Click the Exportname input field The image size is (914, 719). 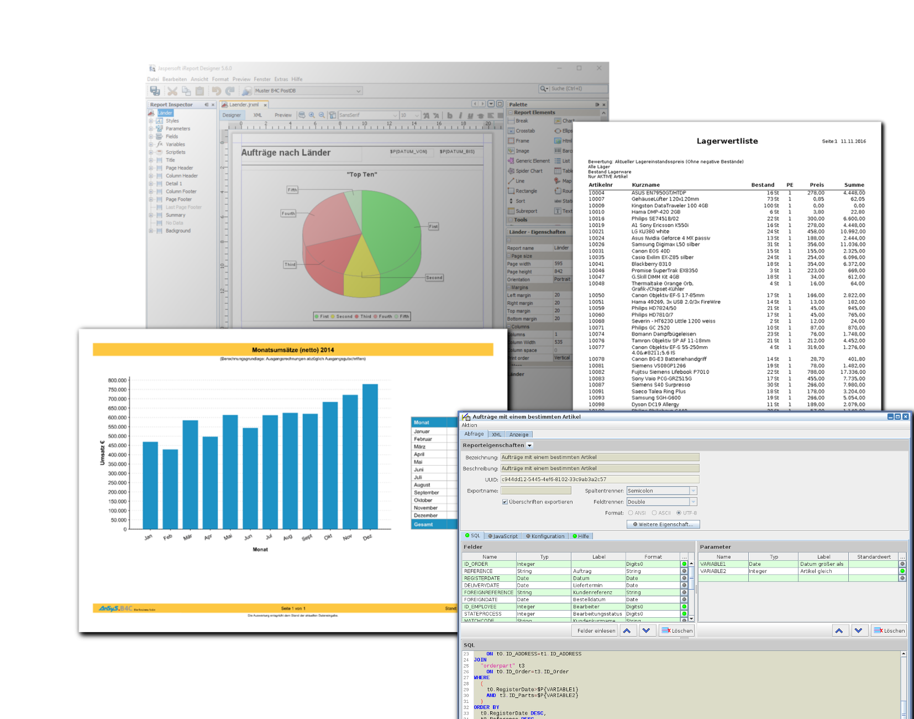click(x=535, y=491)
